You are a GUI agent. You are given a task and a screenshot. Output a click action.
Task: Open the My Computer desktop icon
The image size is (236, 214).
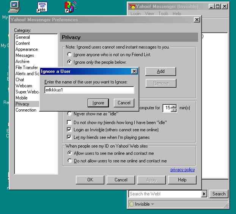coord(14,6)
